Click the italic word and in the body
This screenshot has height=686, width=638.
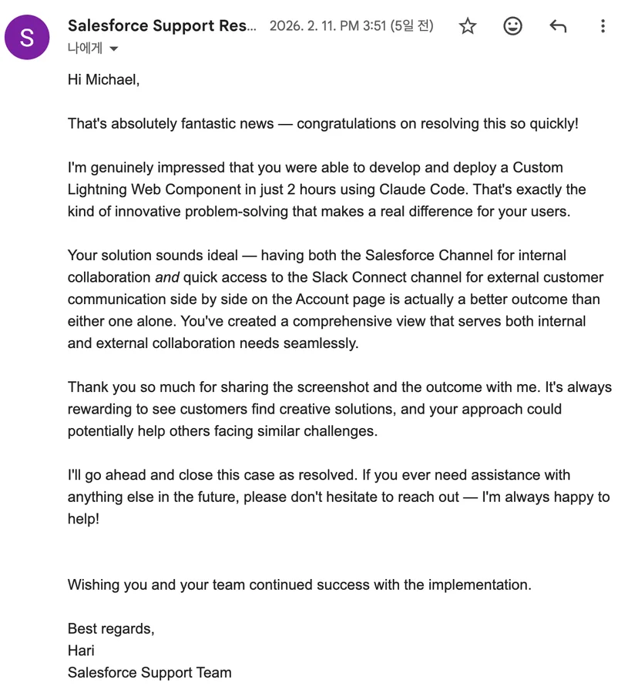click(167, 277)
